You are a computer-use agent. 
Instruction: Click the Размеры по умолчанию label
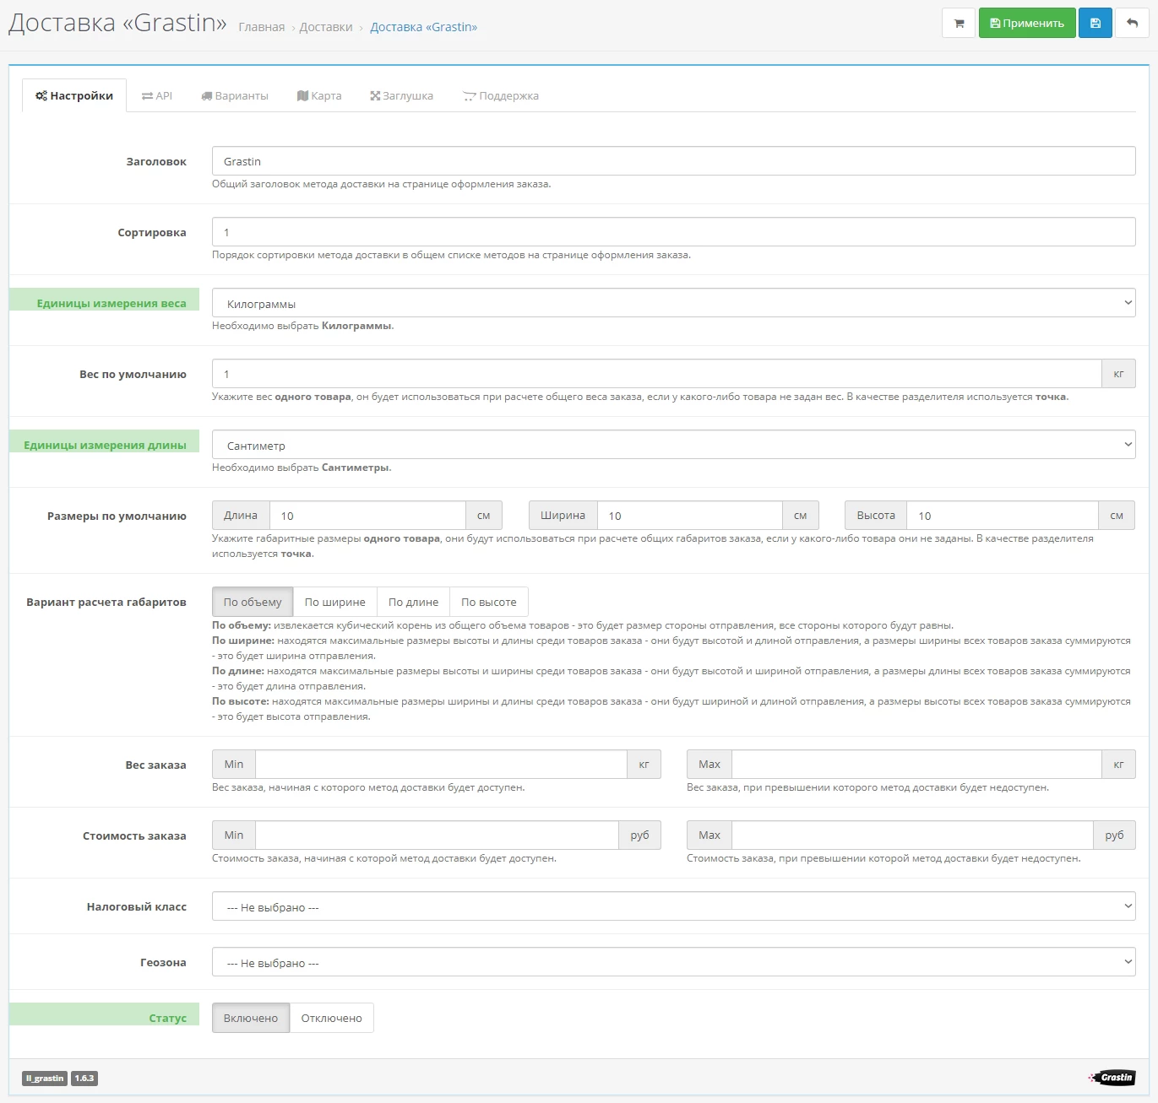point(117,516)
